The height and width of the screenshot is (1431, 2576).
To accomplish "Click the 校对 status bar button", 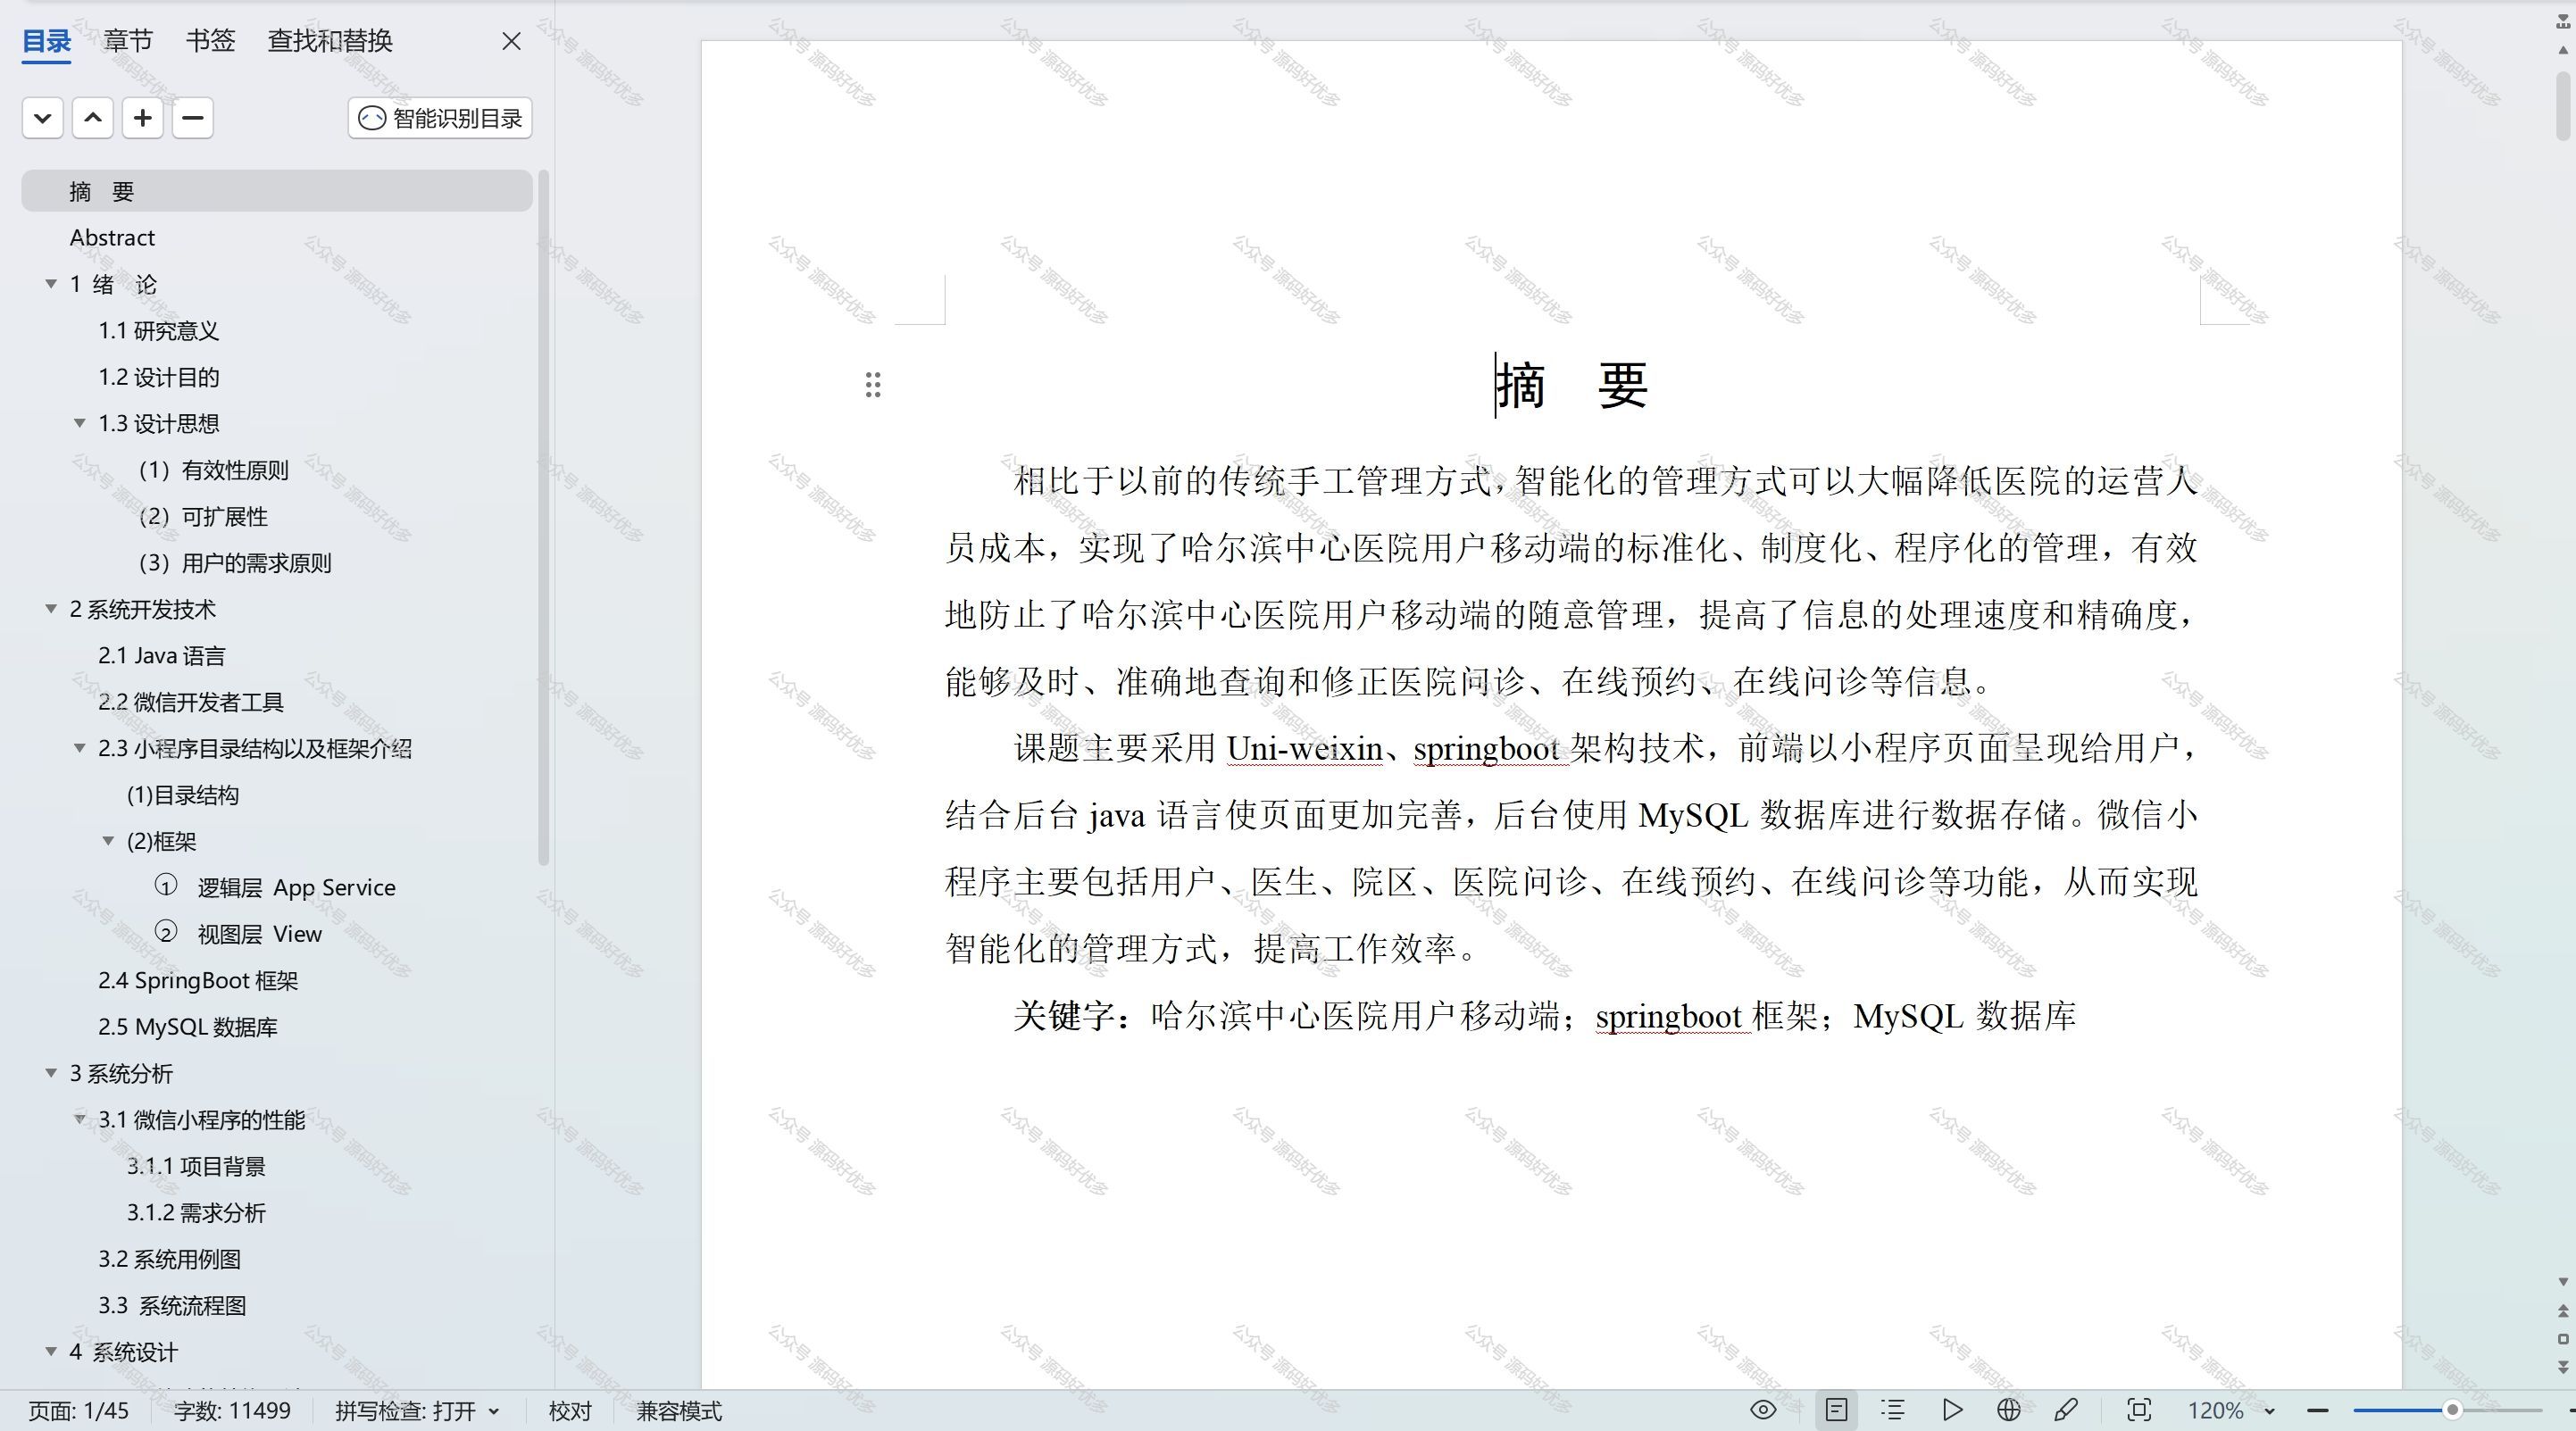I will click(x=570, y=1411).
